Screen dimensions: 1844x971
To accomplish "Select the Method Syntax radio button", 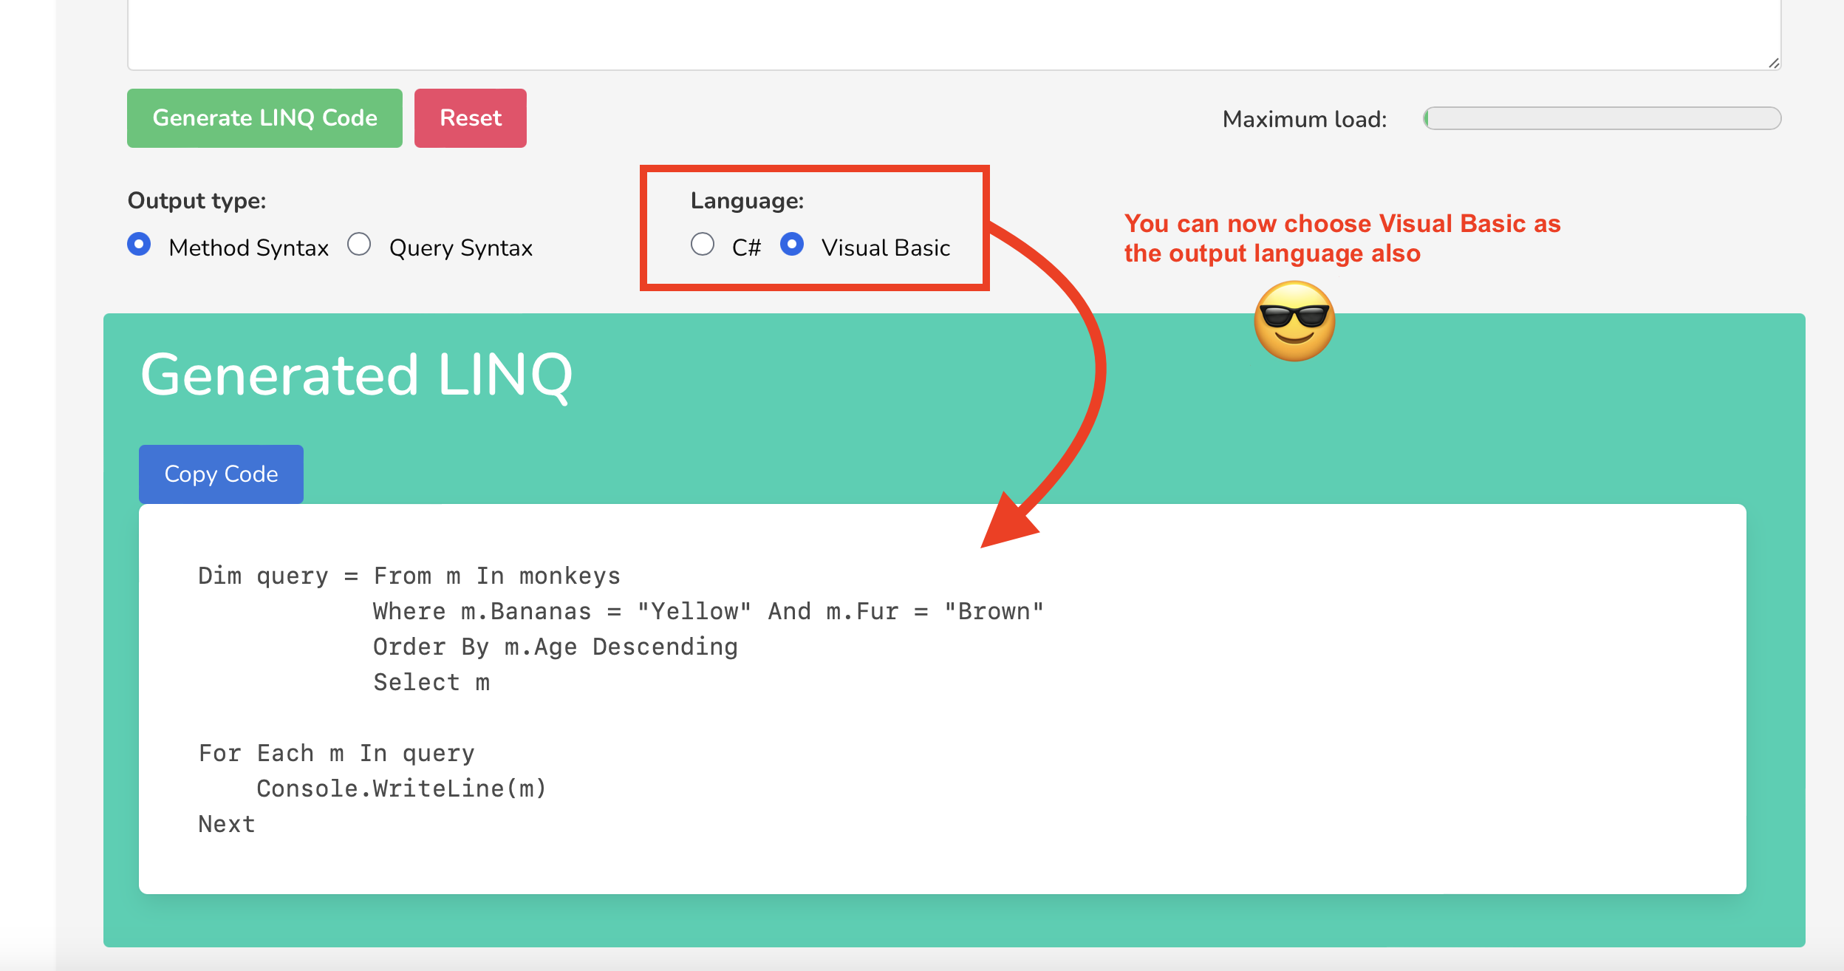I will pos(139,245).
